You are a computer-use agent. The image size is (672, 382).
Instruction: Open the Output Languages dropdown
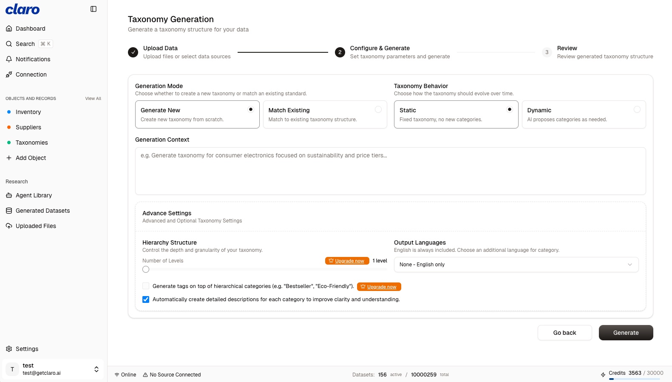pyautogui.click(x=516, y=265)
